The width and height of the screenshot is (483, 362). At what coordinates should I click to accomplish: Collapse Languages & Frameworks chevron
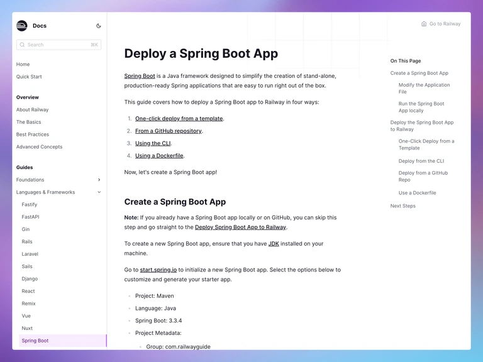pyautogui.click(x=99, y=192)
